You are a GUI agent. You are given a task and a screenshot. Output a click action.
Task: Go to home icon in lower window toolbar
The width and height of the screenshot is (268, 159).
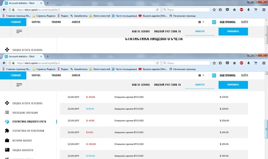coord(234,63)
